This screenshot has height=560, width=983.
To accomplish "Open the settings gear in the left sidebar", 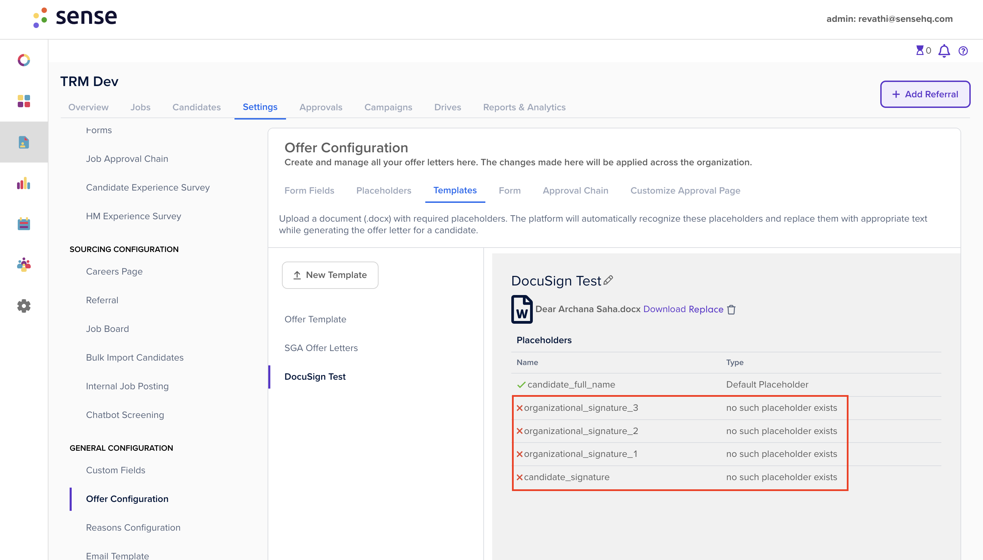I will pyautogui.click(x=24, y=306).
